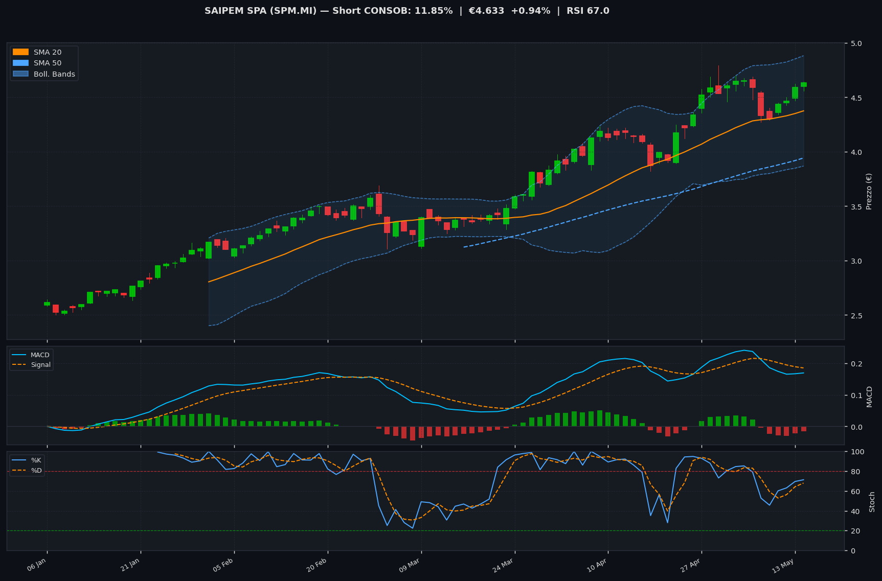Select the 'SMA 50' legend label
Image resolution: width=882 pixels, height=581 pixels.
coord(48,63)
